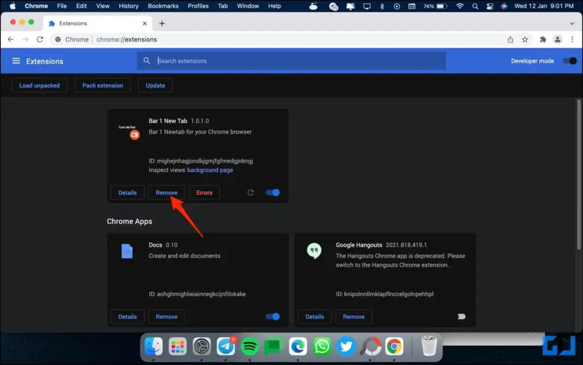Open the File menu
The width and height of the screenshot is (583, 365).
61,6
